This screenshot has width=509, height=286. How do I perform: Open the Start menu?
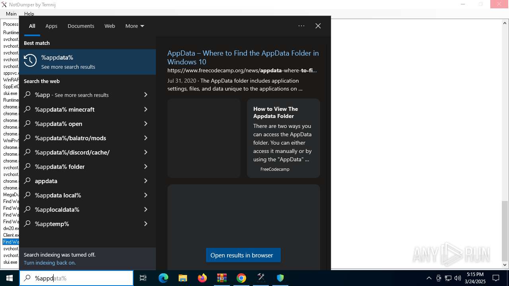click(10, 278)
